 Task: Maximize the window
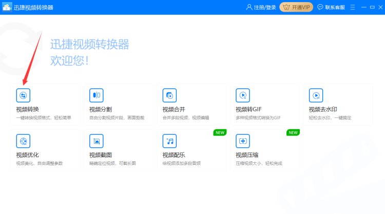pyautogui.click(x=372, y=7)
